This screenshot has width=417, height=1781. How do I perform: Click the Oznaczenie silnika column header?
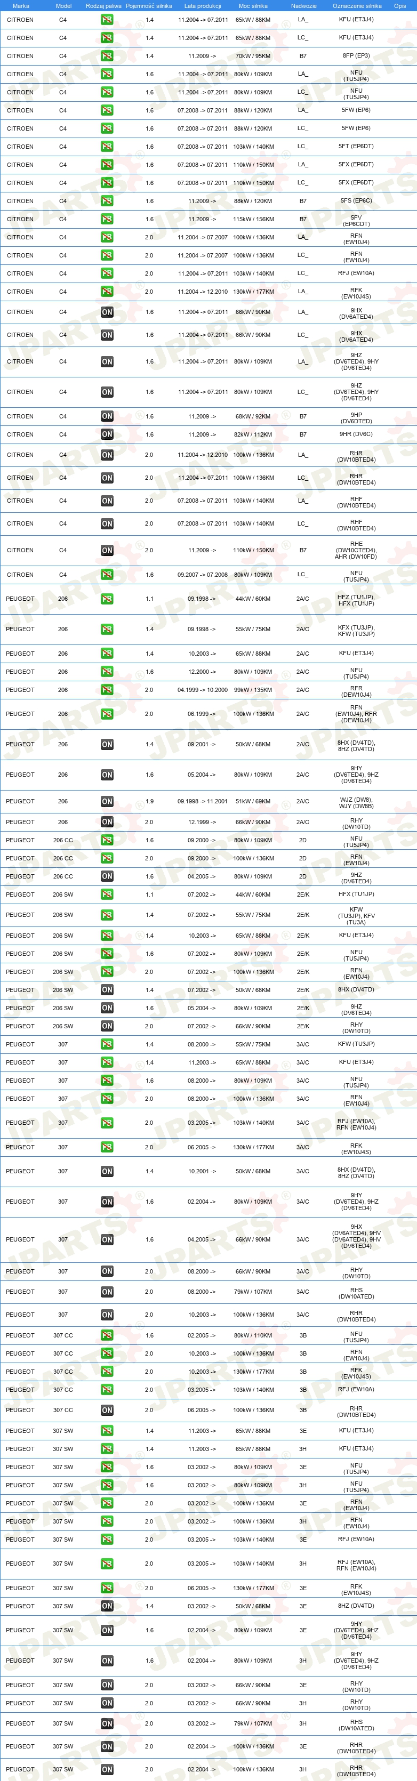(x=357, y=5)
